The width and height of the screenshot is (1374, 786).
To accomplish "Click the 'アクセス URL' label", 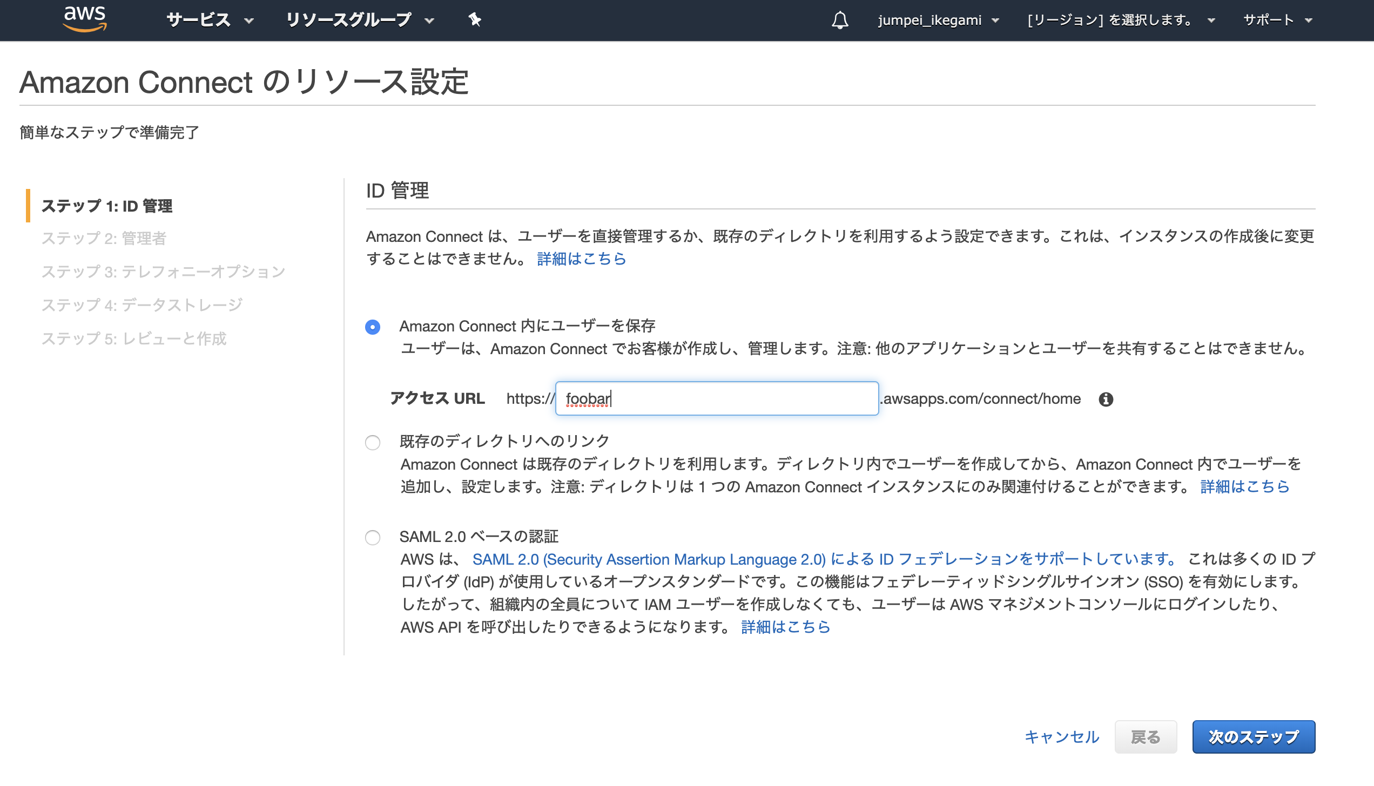I will (437, 398).
